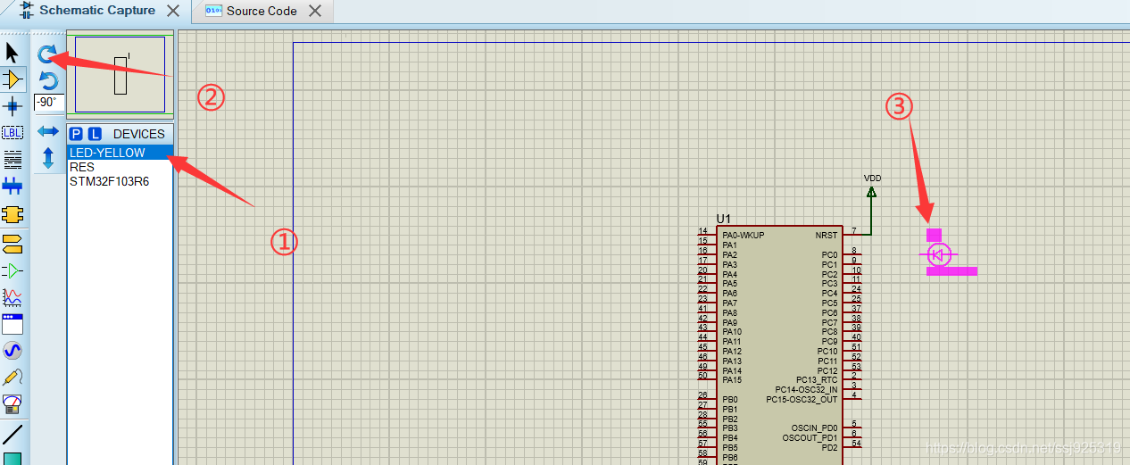This screenshot has width=1130, height=465.
Task: Click the DEVICES list header
Action: point(138,134)
